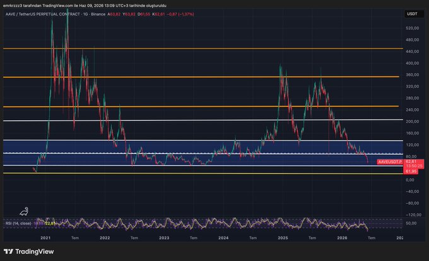Image resolution: width=429 pixels, height=261 pixels.
Task: Click the Tem label between 2025 and 2026
Action: [x=312, y=238]
